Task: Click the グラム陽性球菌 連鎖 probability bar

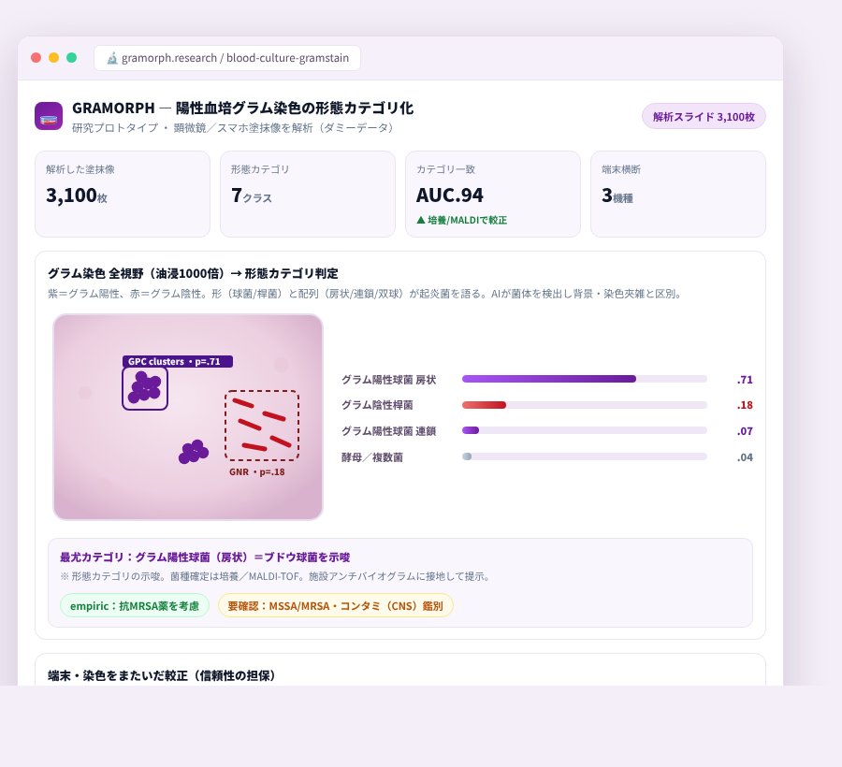Action: pos(584,430)
